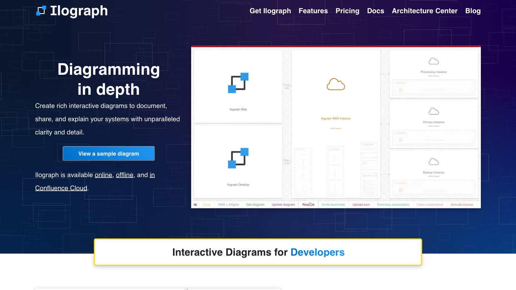Image resolution: width=516 pixels, height=290 pixels.
Task: Select the Get diagram perspective tab
Action: pos(255,205)
